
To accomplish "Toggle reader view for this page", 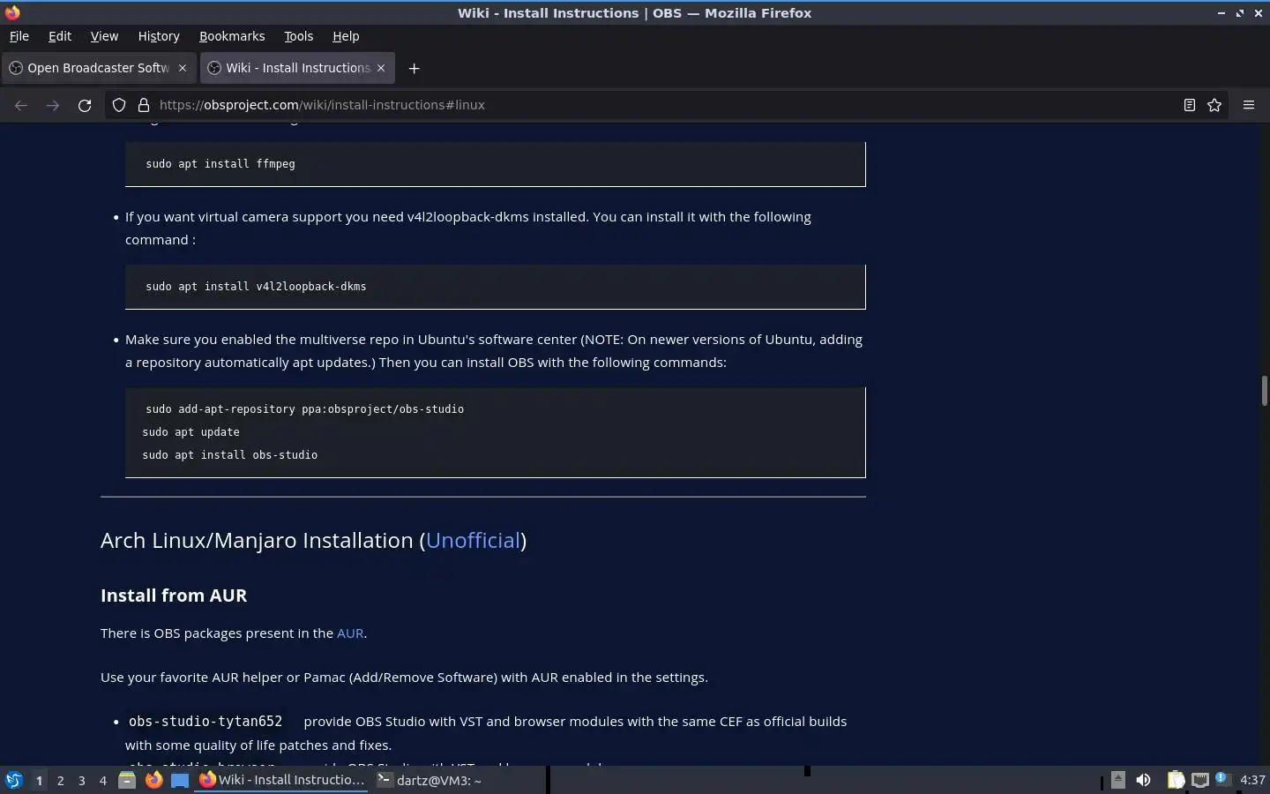I will pyautogui.click(x=1189, y=105).
